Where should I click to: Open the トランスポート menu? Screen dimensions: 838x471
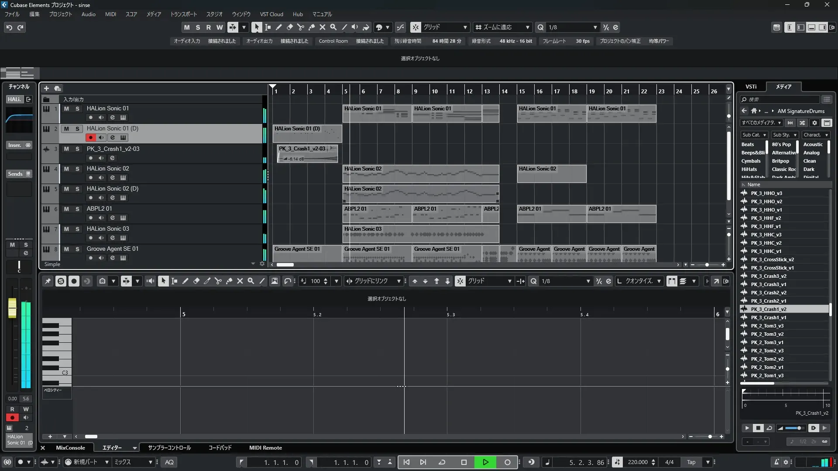pyautogui.click(x=183, y=14)
